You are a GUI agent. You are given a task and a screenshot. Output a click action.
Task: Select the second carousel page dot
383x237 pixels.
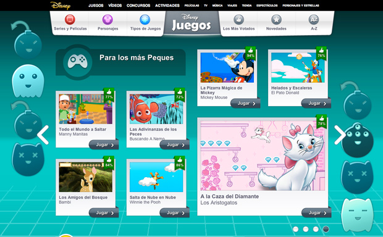pyautogui.click(x=306, y=229)
